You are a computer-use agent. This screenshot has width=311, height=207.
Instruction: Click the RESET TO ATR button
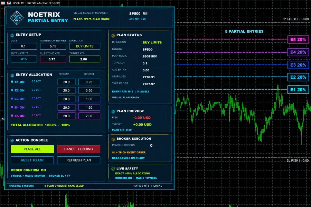tap(32, 160)
